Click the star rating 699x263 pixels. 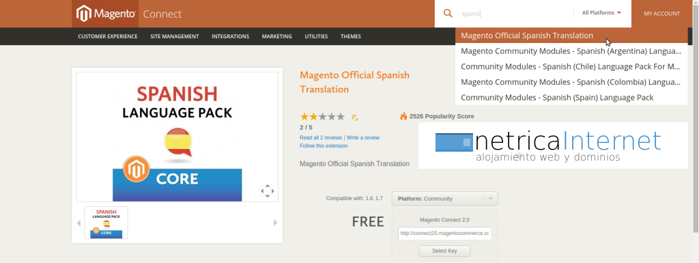tap(322, 117)
